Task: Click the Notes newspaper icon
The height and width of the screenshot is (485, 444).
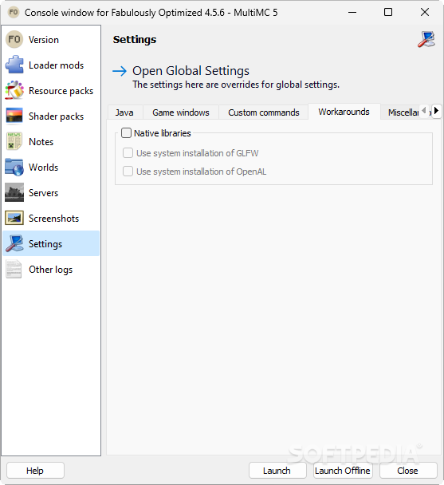Action: pyautogui.click(x=14, y=142)
